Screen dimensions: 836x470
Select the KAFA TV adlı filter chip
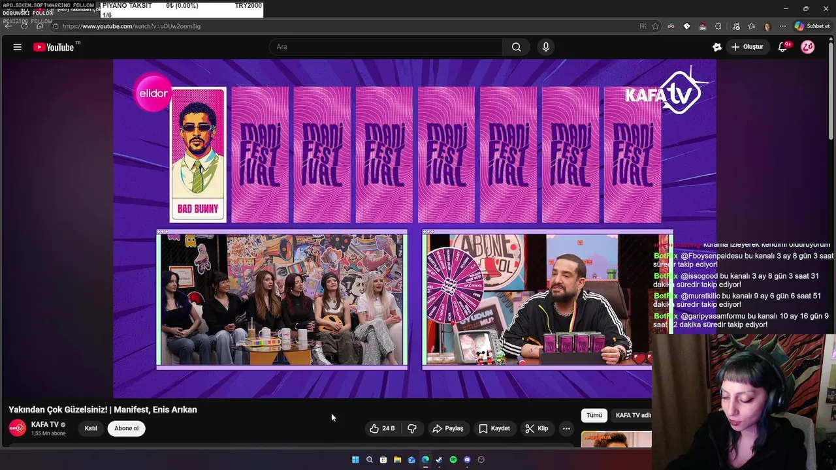tap(632, 415)
